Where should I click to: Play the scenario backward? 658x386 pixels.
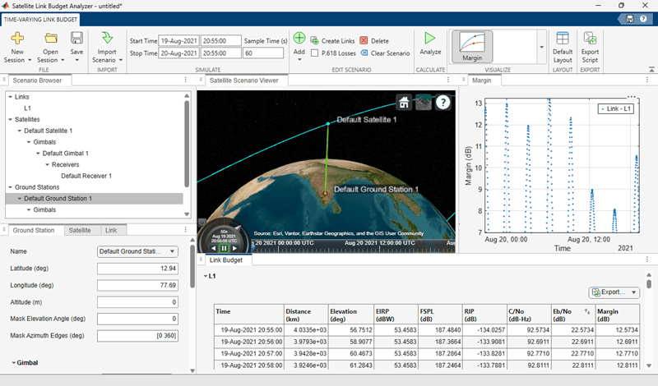point(214,248)
